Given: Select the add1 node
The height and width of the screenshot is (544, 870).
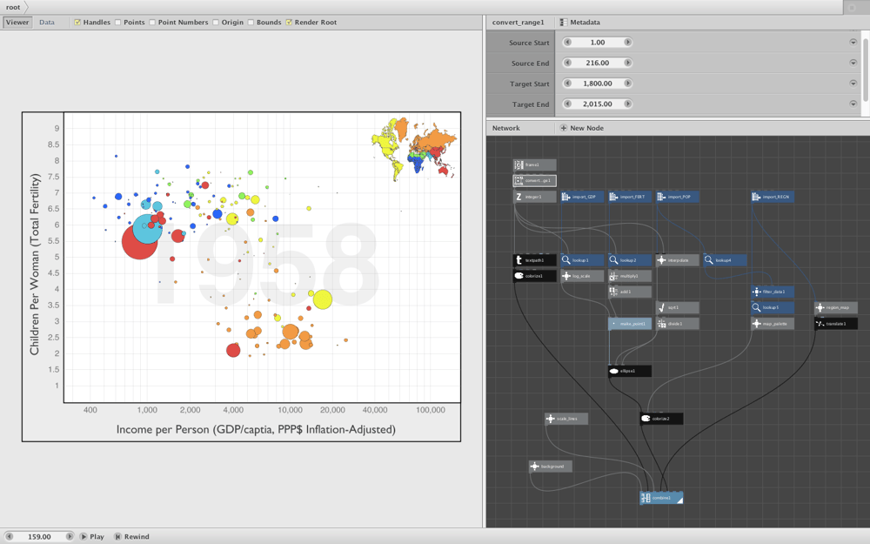Looking at the screenshot, I should (x=630, y=292).
